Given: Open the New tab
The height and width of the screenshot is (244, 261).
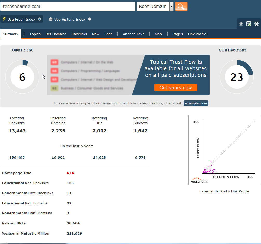Looking at the screenshot, I should 96,34.
